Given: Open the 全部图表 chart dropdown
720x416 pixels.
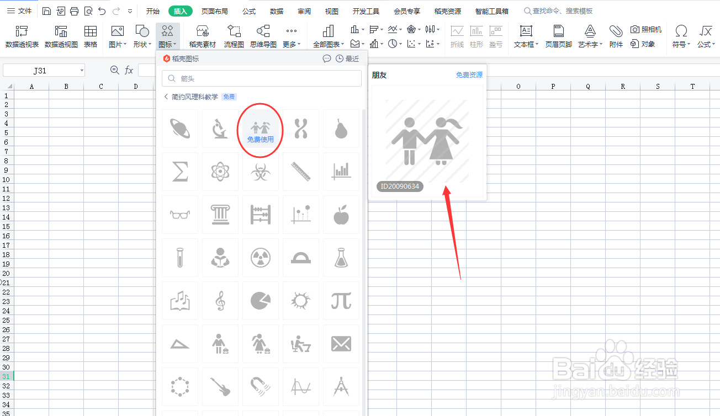Looking at the screenshot, I should pos(329,36).
